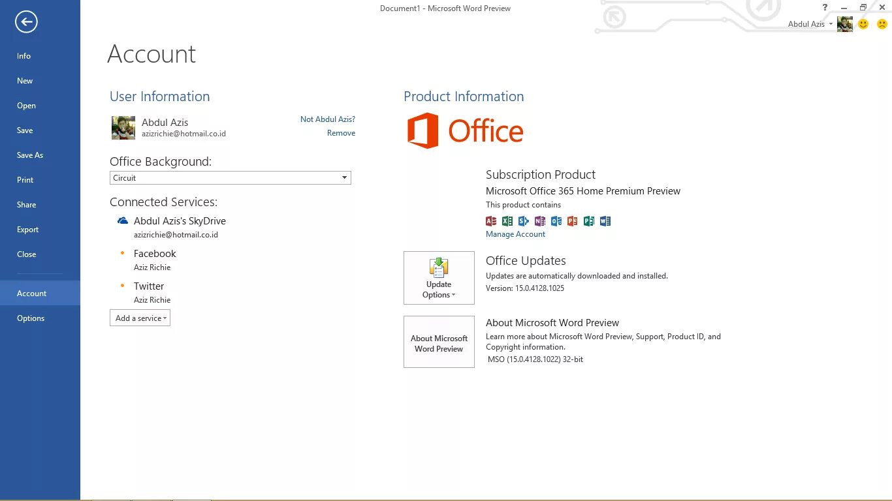Screen dimensions: 892x501
Task: Select New in the sidebar
Action: pyautogui.click(x=40, y=81)
